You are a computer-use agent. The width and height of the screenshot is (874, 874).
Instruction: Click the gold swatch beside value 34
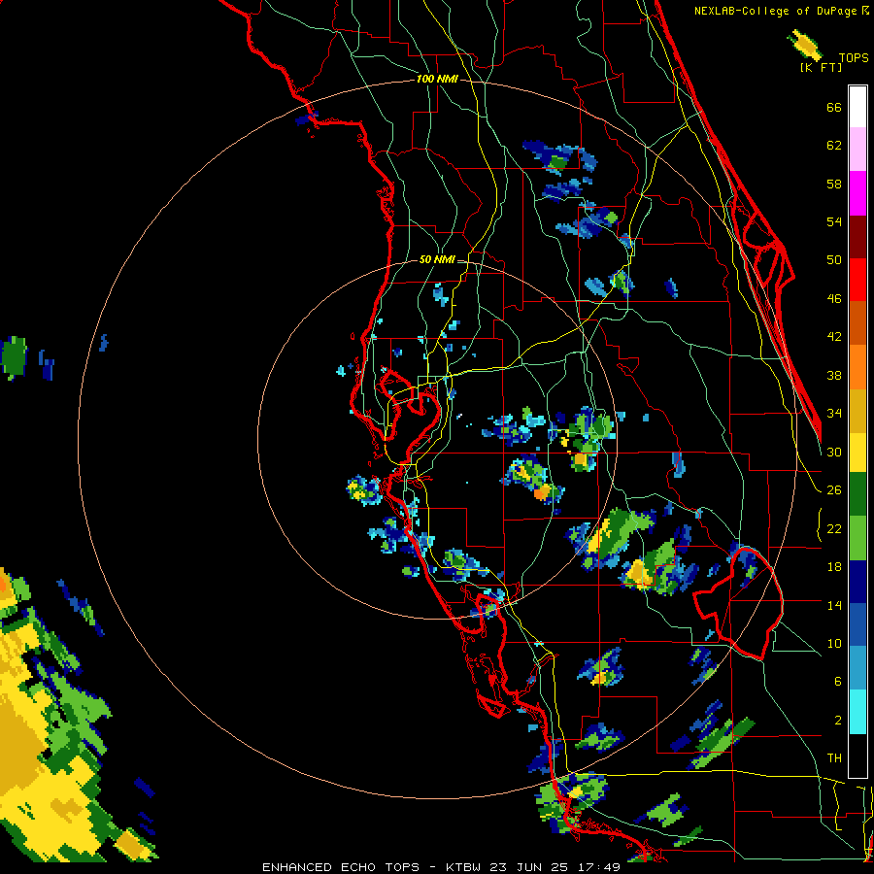click(x=857, y=411)
